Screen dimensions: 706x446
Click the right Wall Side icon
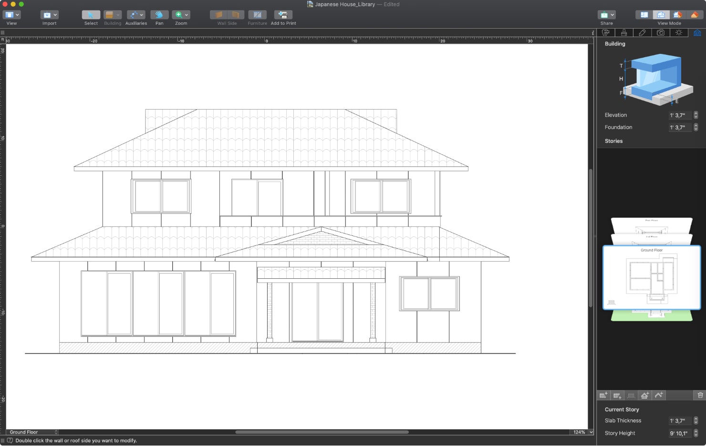pos(236,15)
